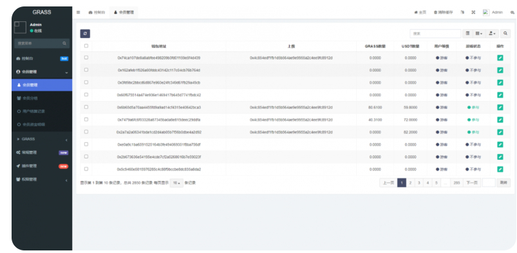Click the refresh icon above the table
This screenshot has width=517, height=253.
(x=85, y=33)
